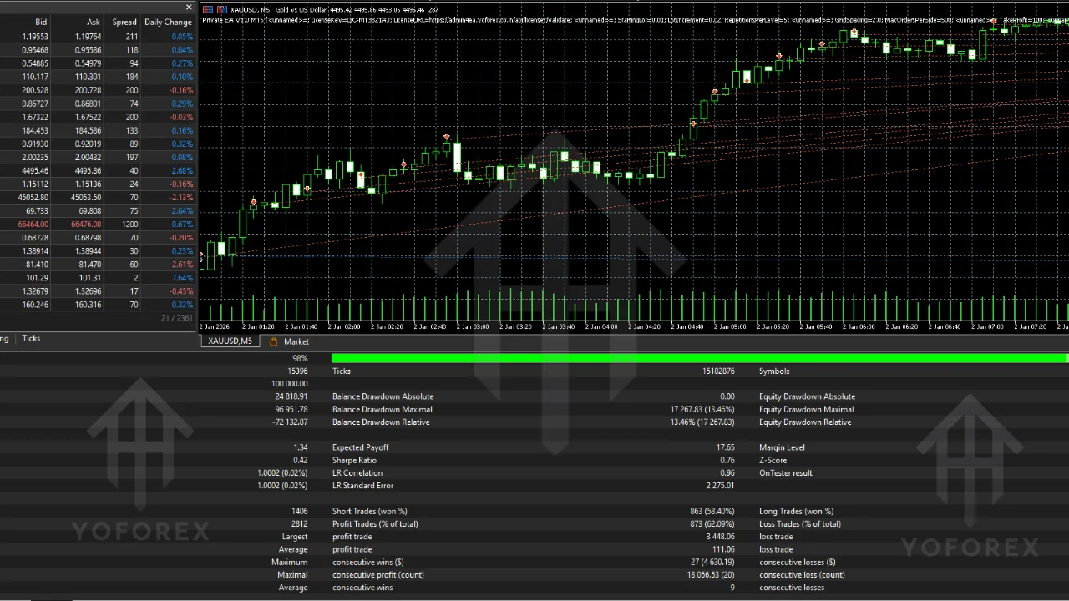Select the XAUUSD,M5 chart tab
This screenshot has height=601, width=1069.
(230, 341)
